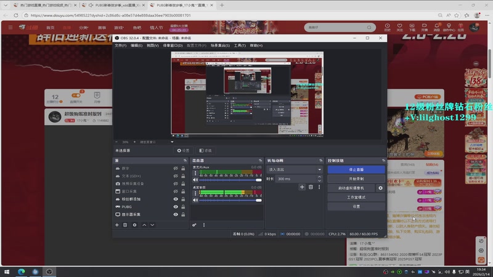The width and height of the screenshot is (493, 277).
Task: Click the 开始录制 button
Action: pyautogui.click(x=356, y=179)
